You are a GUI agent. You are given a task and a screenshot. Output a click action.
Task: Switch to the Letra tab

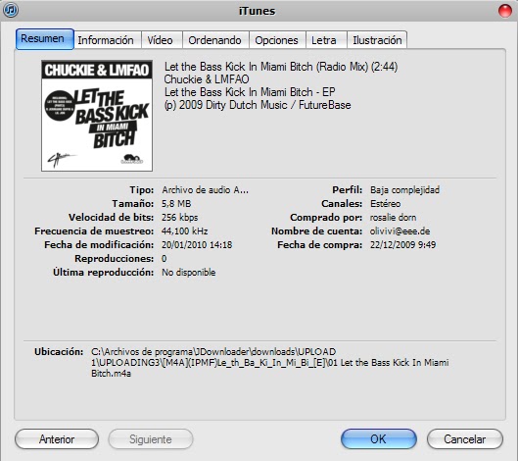tap(326, 40)
